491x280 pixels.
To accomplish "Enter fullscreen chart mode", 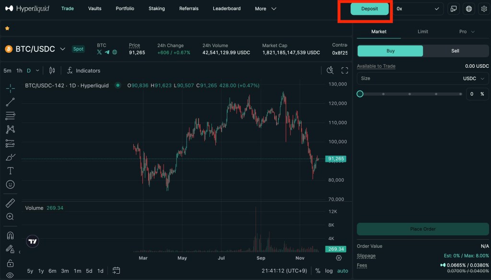I will [344, 71].
